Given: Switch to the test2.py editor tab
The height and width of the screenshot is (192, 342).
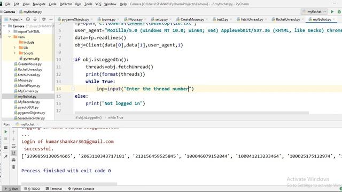Looking at the screenshot, I should [222, 19].
